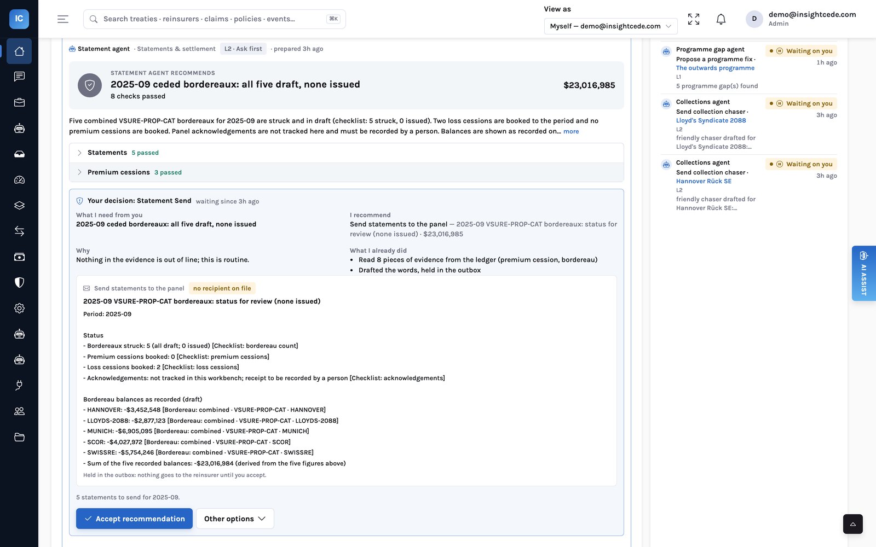Click Waiting on you for Lloyd's Syndicate chaser

pyautogui.click(x=801, y=103)
